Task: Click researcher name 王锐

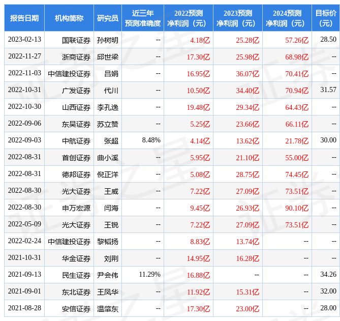Action: pos(111,225)
